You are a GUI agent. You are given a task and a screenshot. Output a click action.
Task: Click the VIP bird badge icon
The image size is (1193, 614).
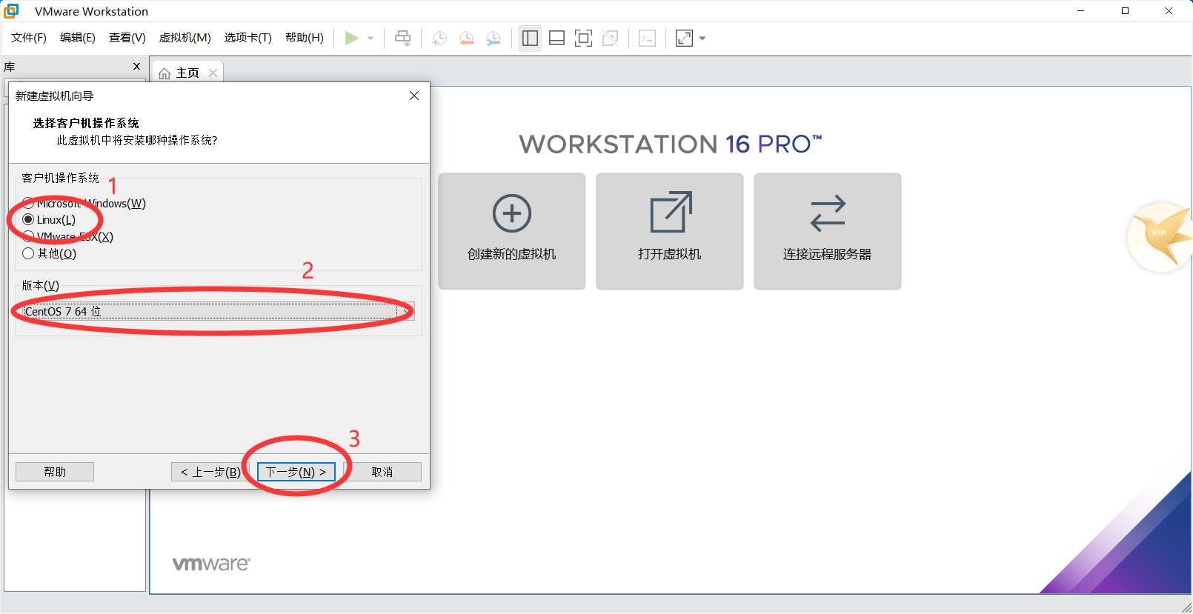[1160, 237]
